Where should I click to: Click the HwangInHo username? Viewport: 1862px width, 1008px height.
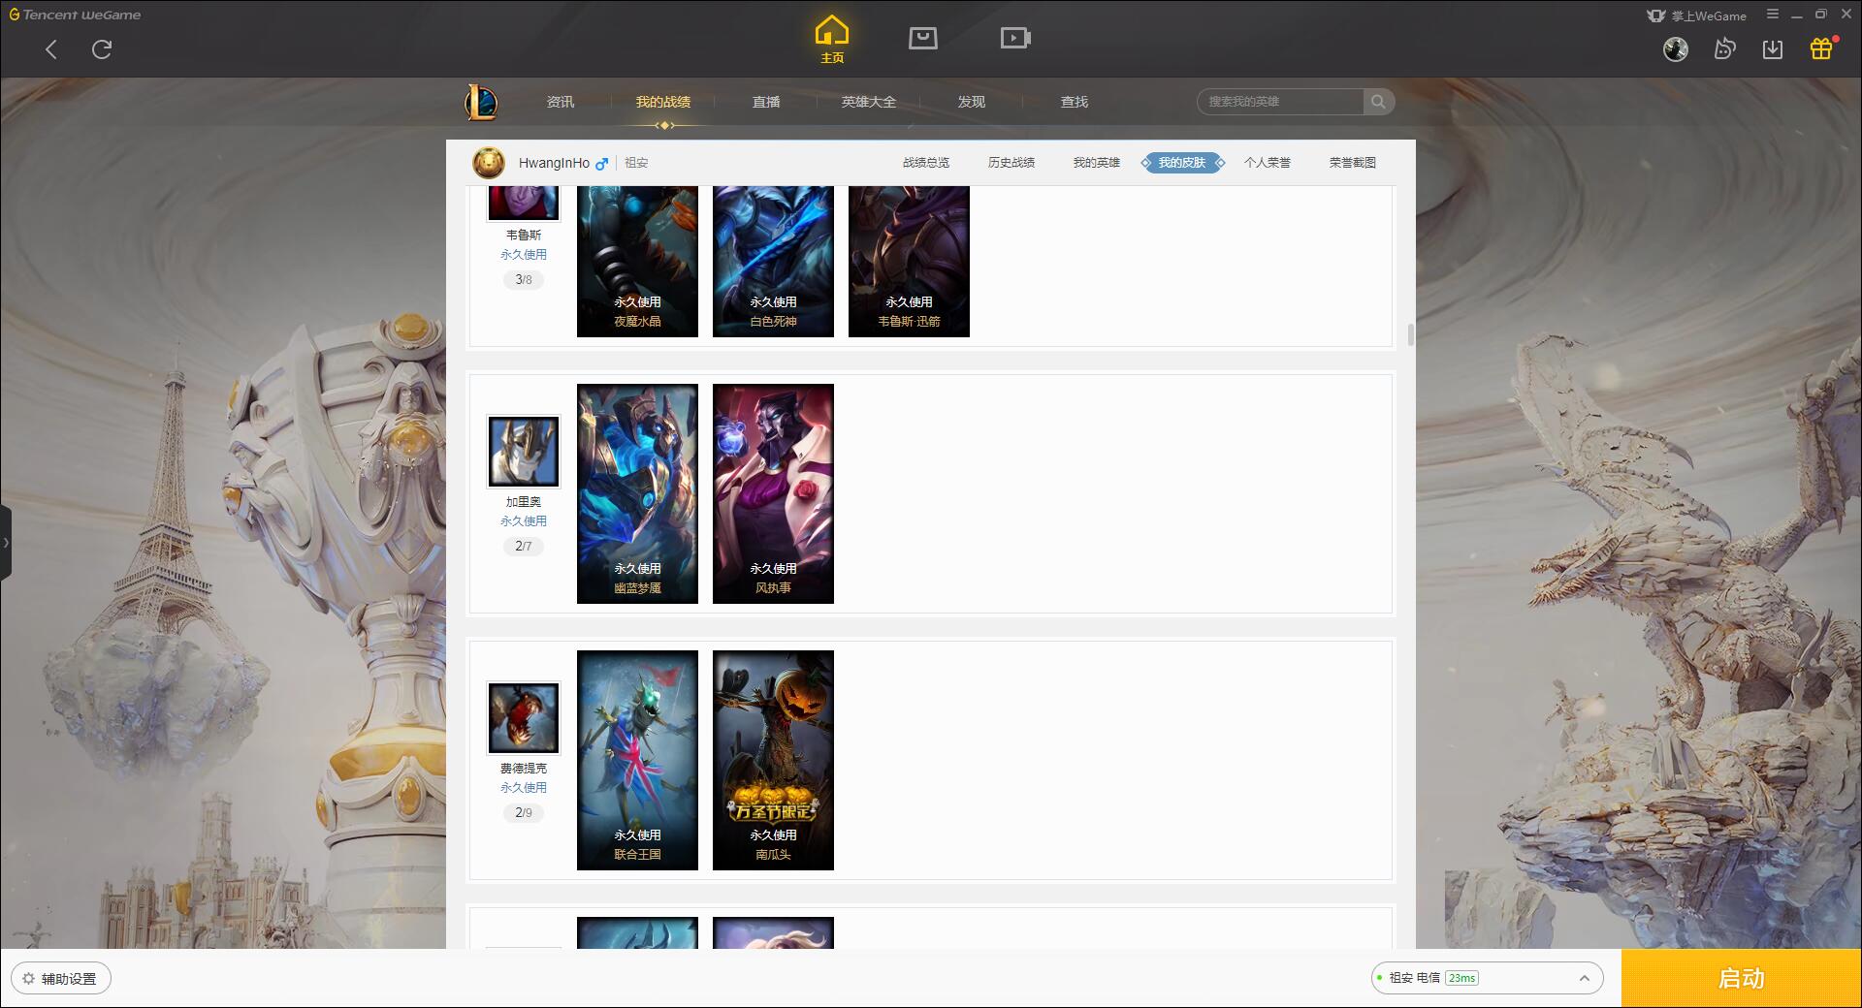pos(554,163)
